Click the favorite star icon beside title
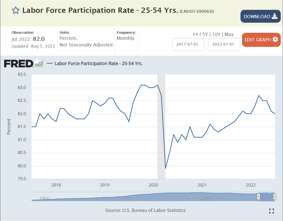This screenshot has height=221, width=283. click(16, 11)
